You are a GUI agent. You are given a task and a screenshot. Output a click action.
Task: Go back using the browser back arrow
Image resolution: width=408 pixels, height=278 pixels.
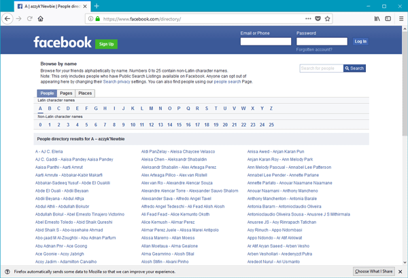pos(7,19)
